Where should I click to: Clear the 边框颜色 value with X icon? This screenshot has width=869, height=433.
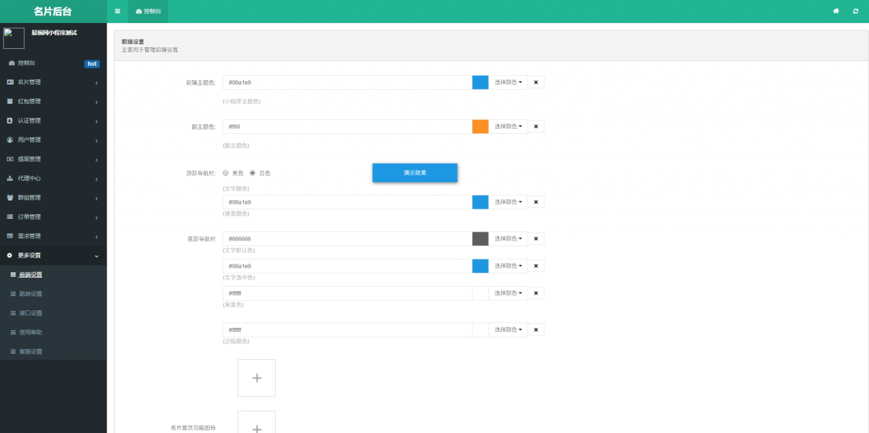(x=536, y=330)
